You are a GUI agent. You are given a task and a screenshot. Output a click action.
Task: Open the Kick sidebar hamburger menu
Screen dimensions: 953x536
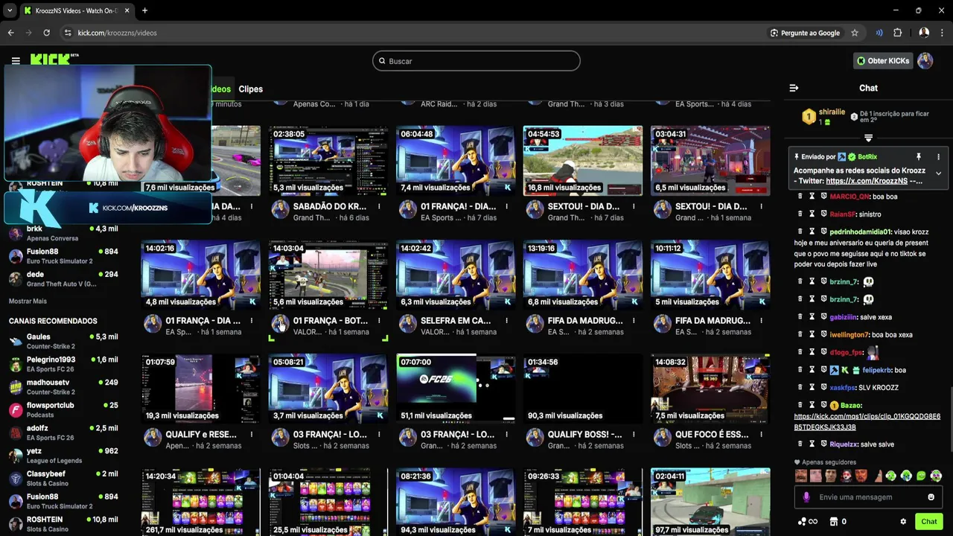pyautogui.click(x=16, y=61)
